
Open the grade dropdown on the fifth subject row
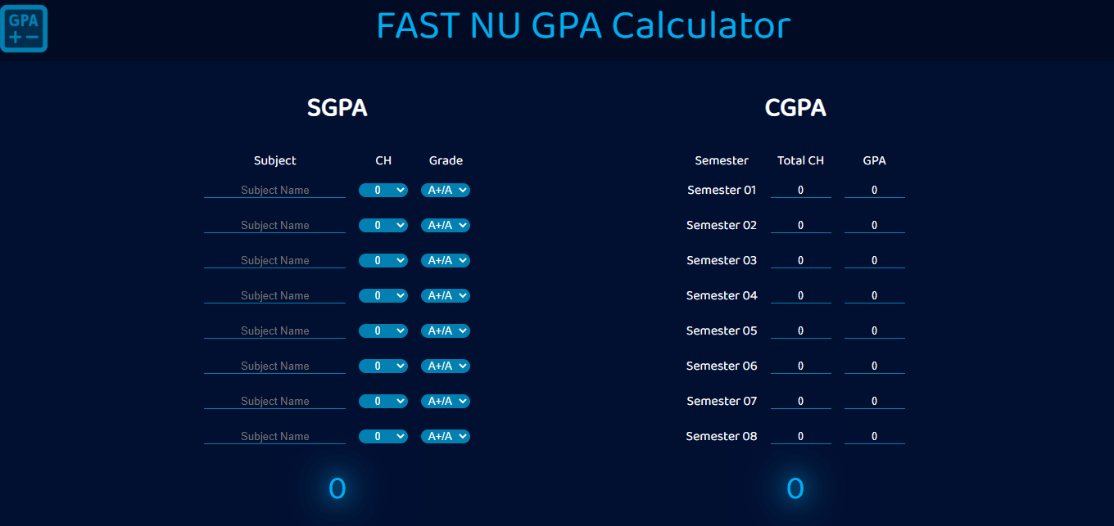[x=445, y=330]
